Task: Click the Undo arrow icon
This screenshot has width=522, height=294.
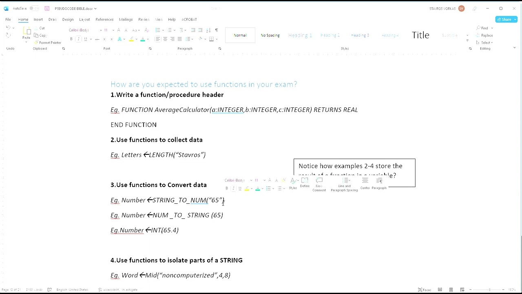Action: [8, 28]
